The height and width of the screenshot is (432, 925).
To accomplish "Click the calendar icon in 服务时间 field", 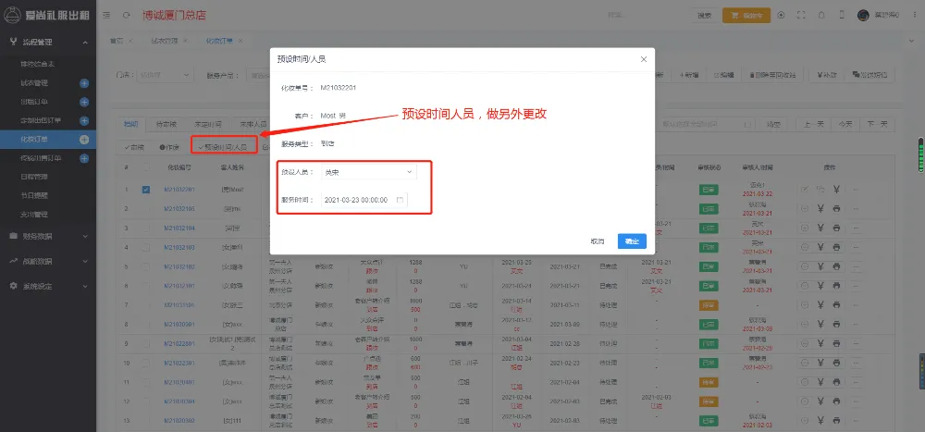I will coord(400,200).
